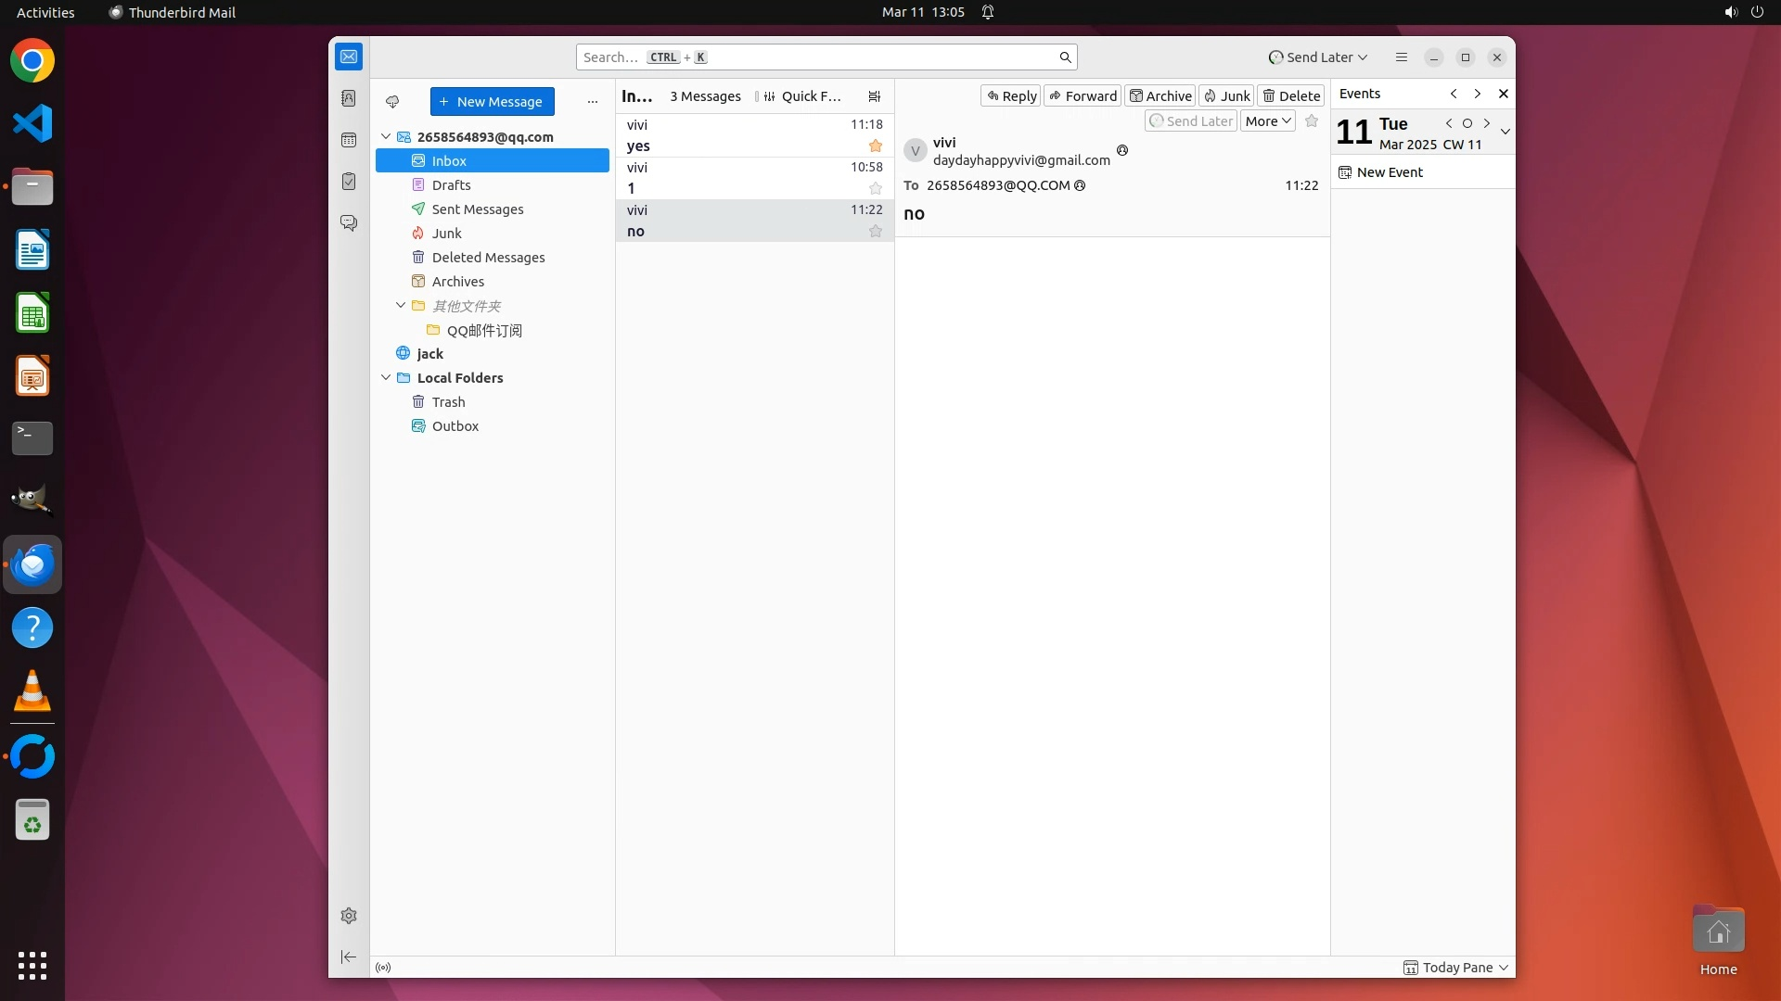Open message list display options icon
The image size is (1781, 1001).
(874, 96)
